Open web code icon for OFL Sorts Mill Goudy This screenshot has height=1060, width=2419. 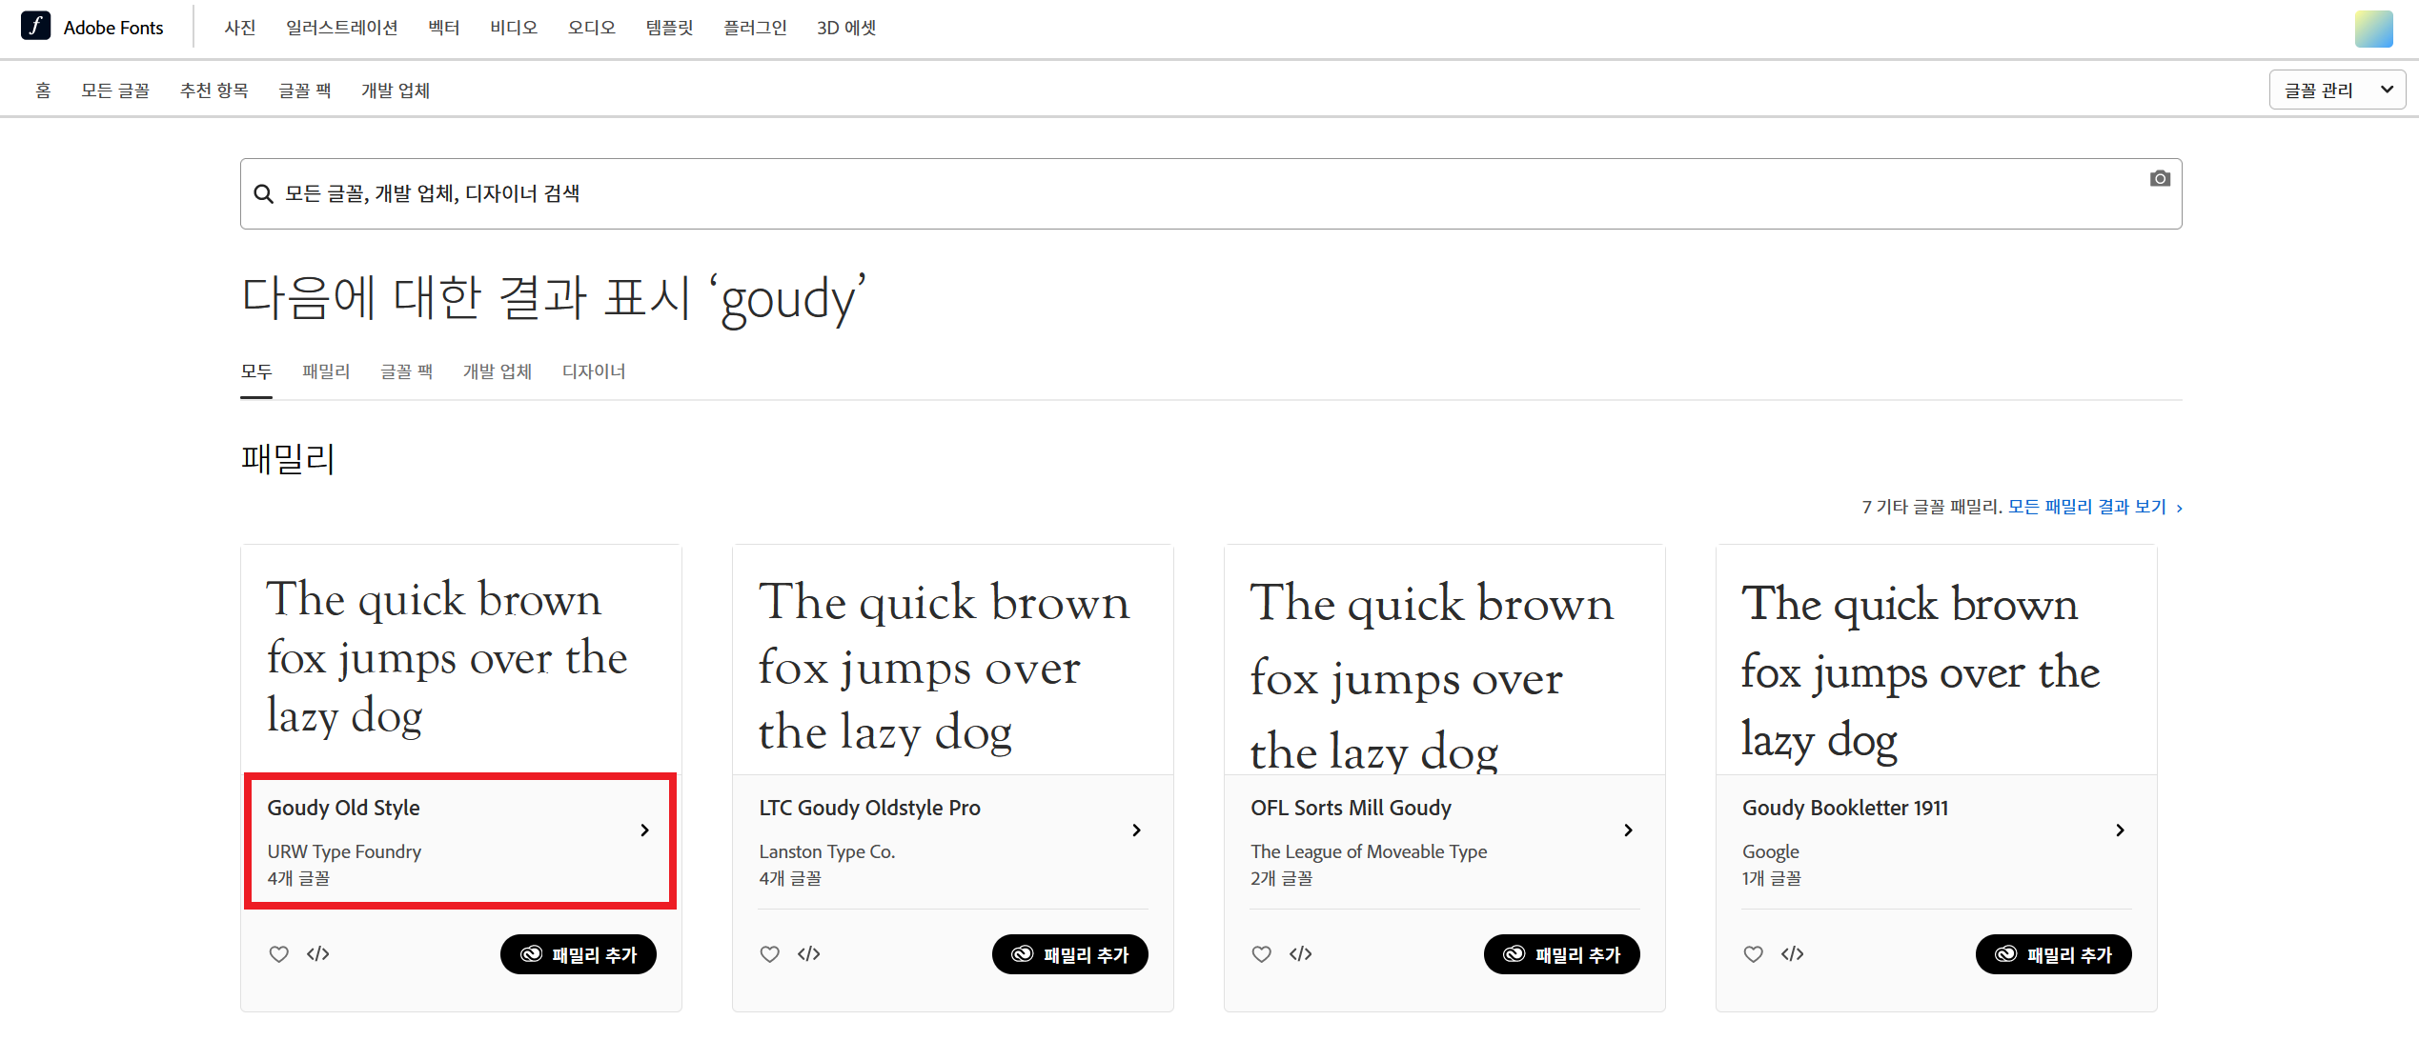(x=1301, y=953)
